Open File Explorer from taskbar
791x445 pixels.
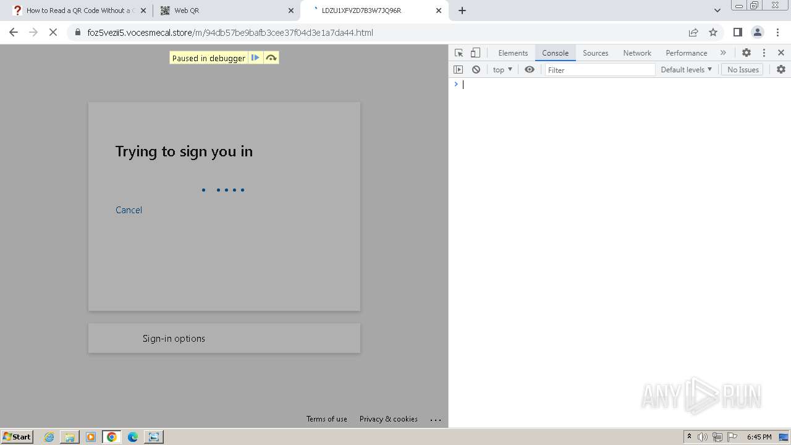coord(70,437)
